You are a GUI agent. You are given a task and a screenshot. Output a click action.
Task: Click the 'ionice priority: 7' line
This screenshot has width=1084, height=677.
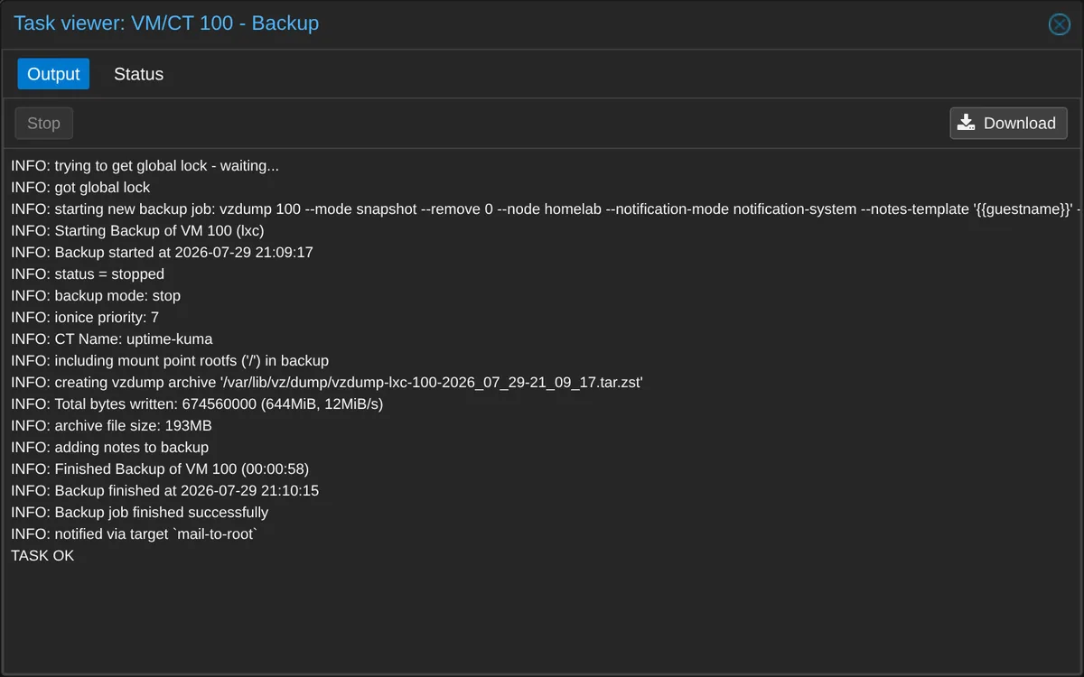(x=85, y=318)
